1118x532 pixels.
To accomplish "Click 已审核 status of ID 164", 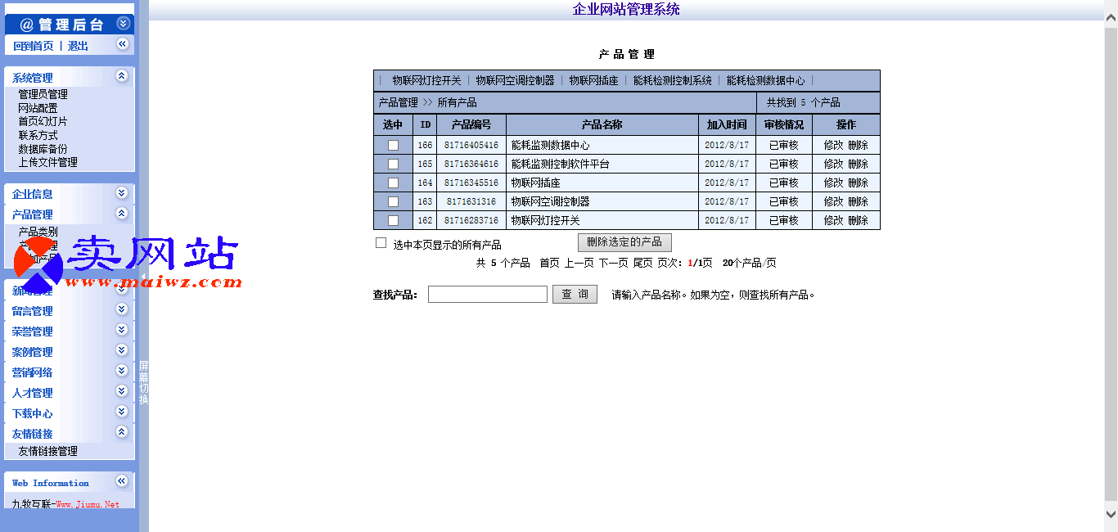I will (784, 183).
